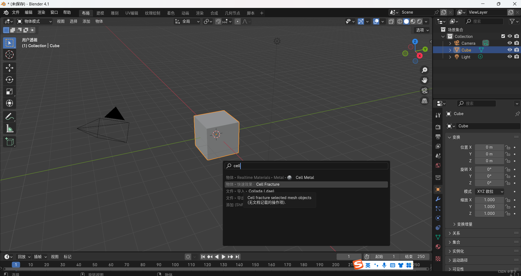This screenshot has width=521, height=276.
Task: Open the Object Data mesh tab
Action: click(438, 237)
